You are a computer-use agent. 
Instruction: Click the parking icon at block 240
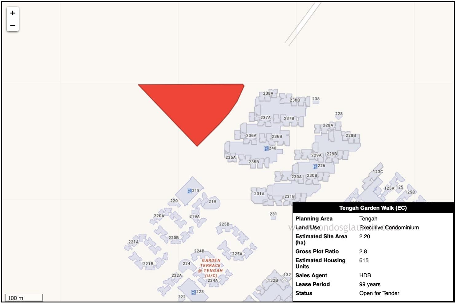[266, 149]
